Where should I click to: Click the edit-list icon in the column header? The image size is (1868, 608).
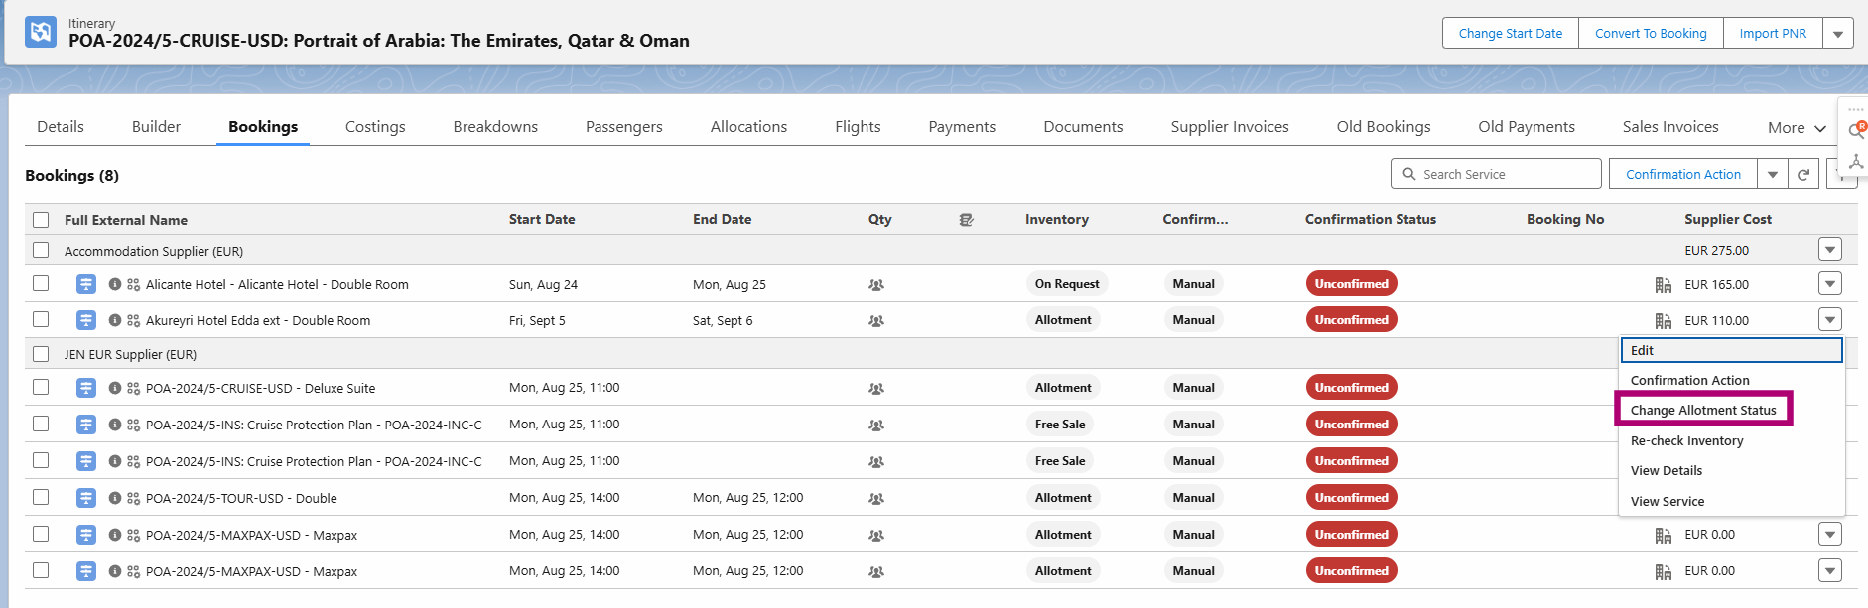tap(966, 220)
